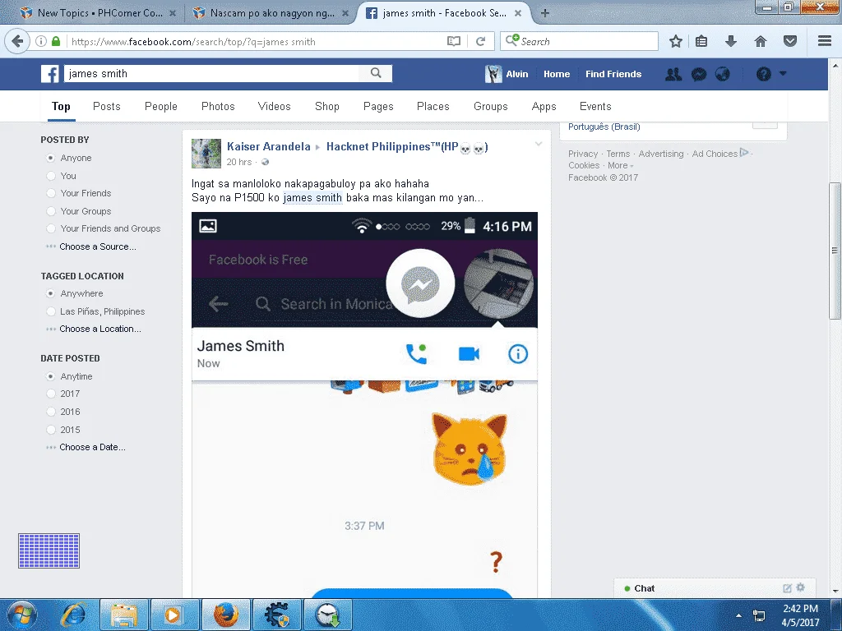The image size is (842, 631).
Task: Expand the account menu arrow
Action: pyautogui.click(x=783, y=73)
